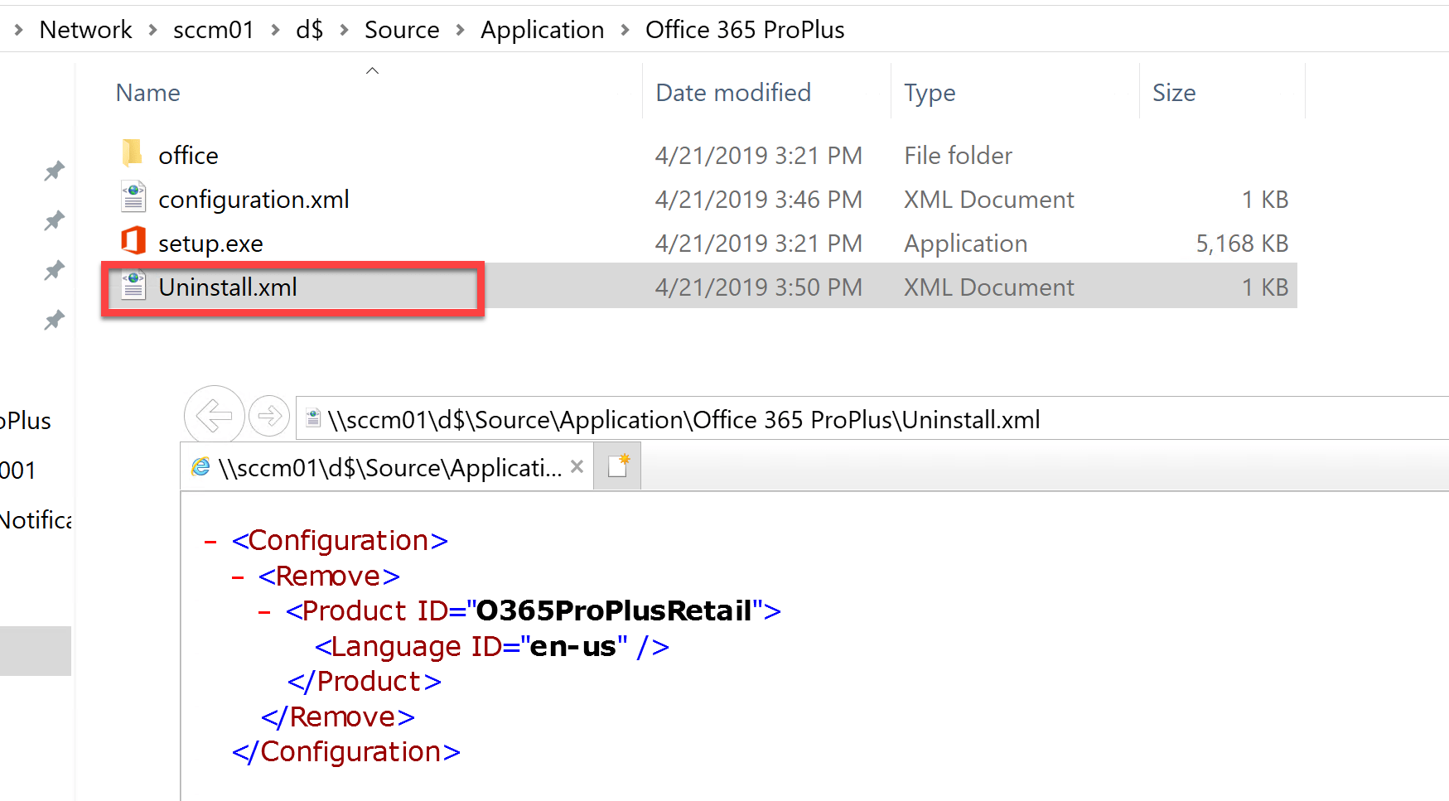
Task: Open configuration.xml document icon
Action: pyautogui.click(x=133, y=198)
